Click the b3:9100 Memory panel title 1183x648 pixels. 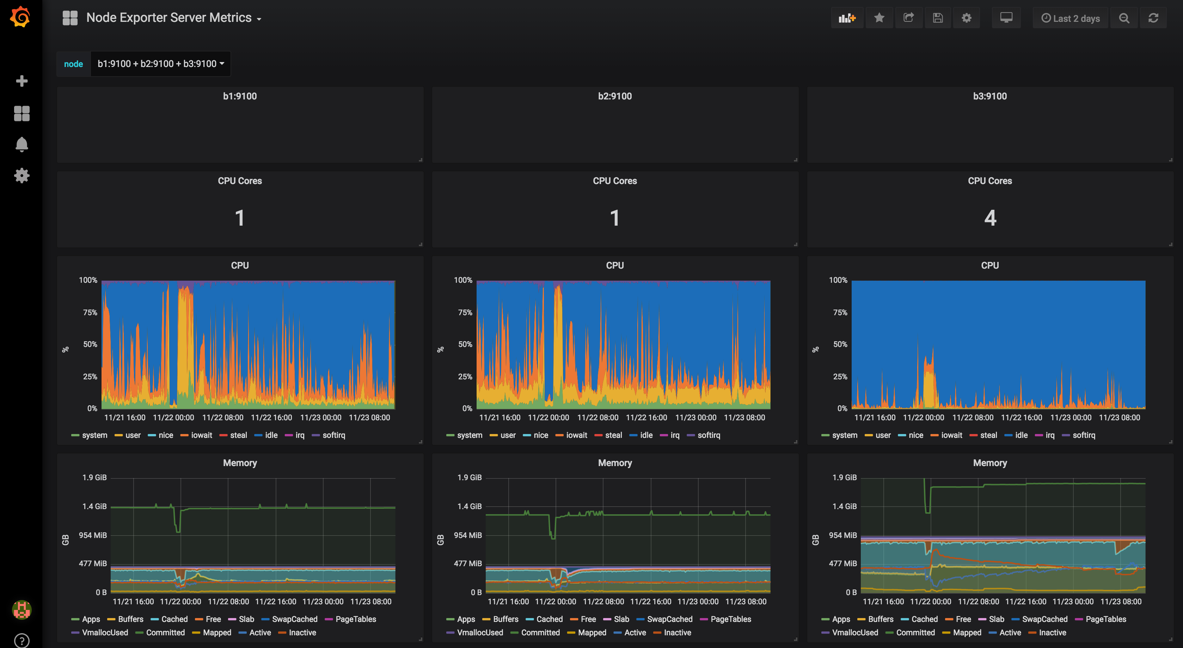click(990, 463)
